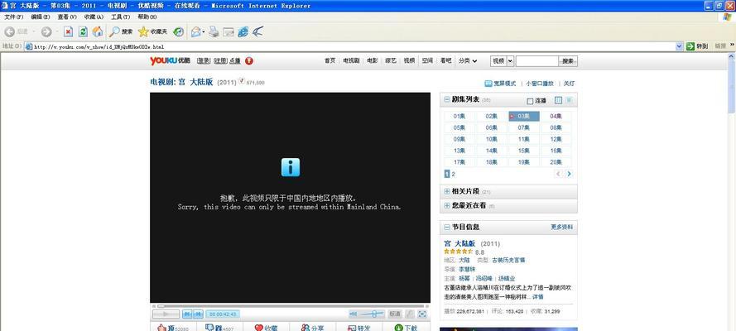
Task: Click the IE Back arrow button
Action: (9, 31)
